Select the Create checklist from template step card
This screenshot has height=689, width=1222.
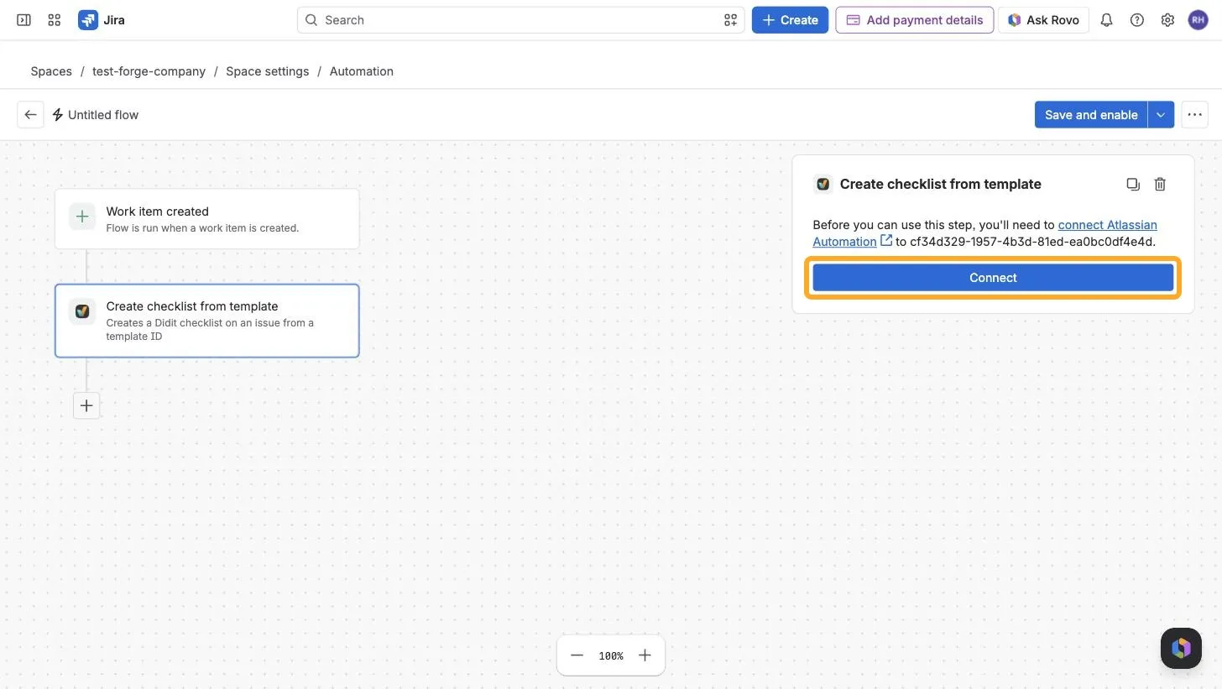(206, 321)
